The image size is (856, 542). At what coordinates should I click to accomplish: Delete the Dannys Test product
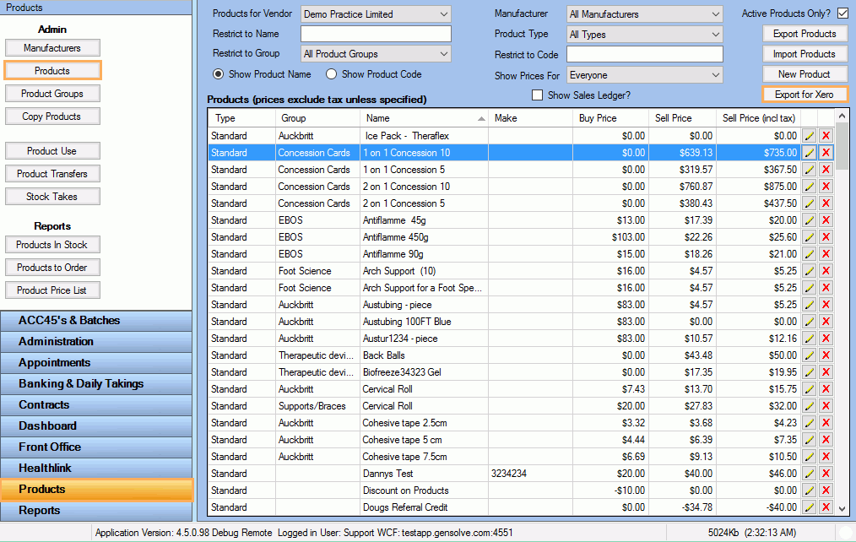tap(826, 474)
